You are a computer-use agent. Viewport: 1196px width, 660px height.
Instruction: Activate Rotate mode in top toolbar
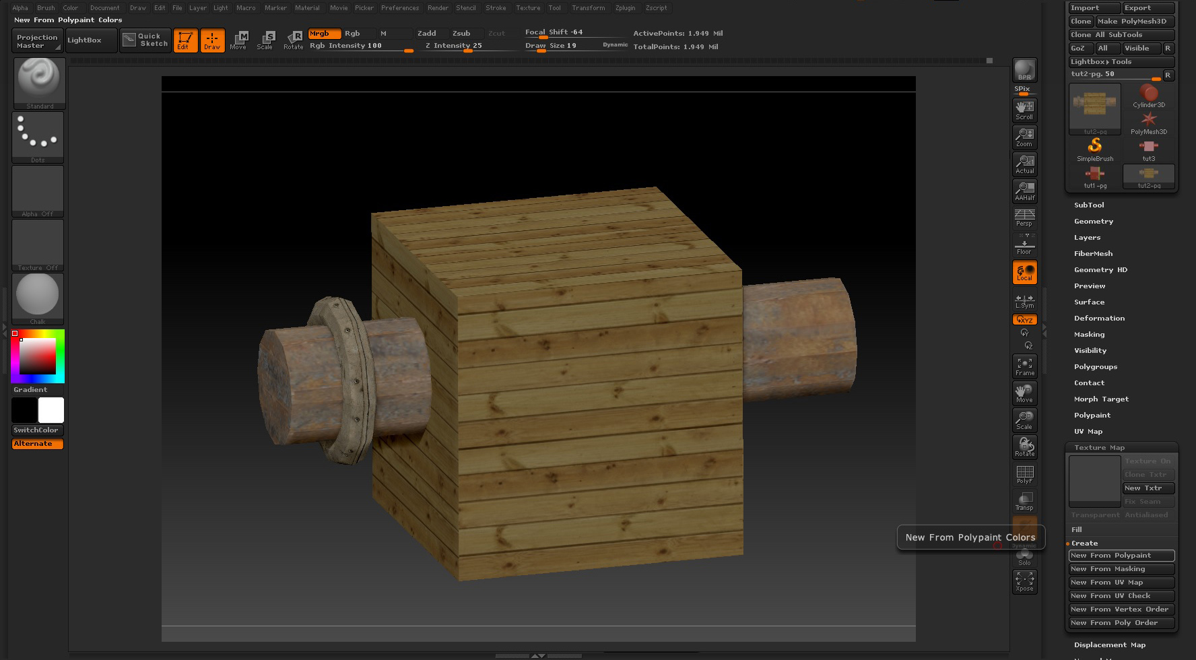(294, 40)
